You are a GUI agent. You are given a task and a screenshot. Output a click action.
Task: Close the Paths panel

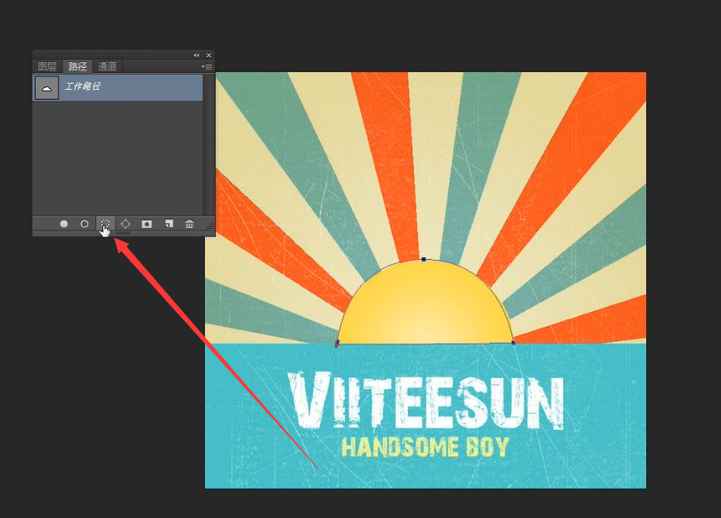pos(209,55)
